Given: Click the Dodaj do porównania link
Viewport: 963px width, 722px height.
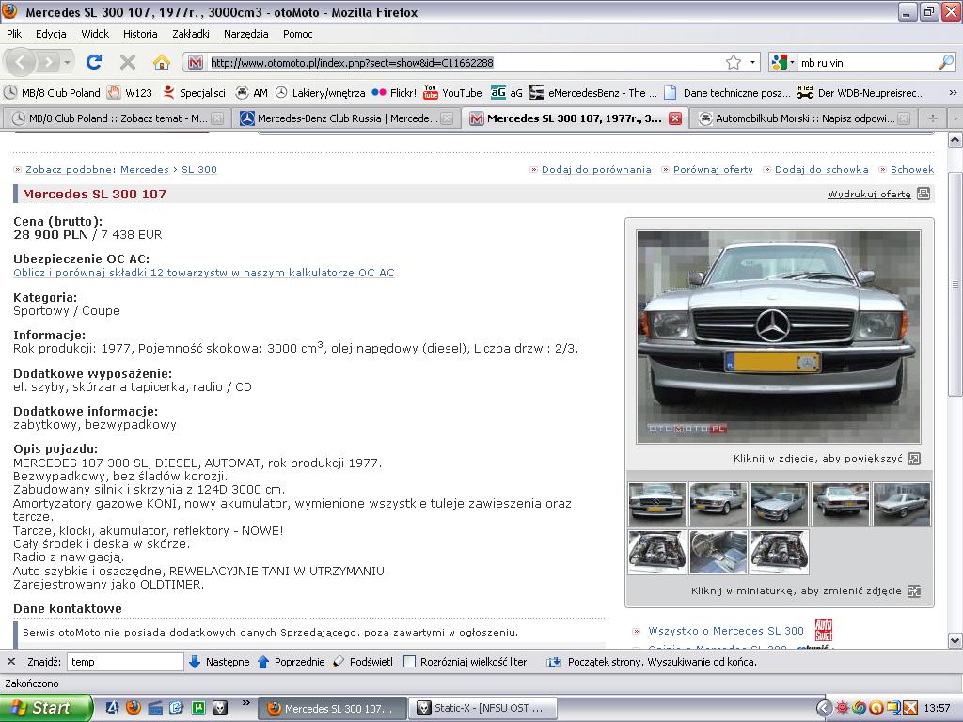Looking at the screenshot, I should point(596,170).
